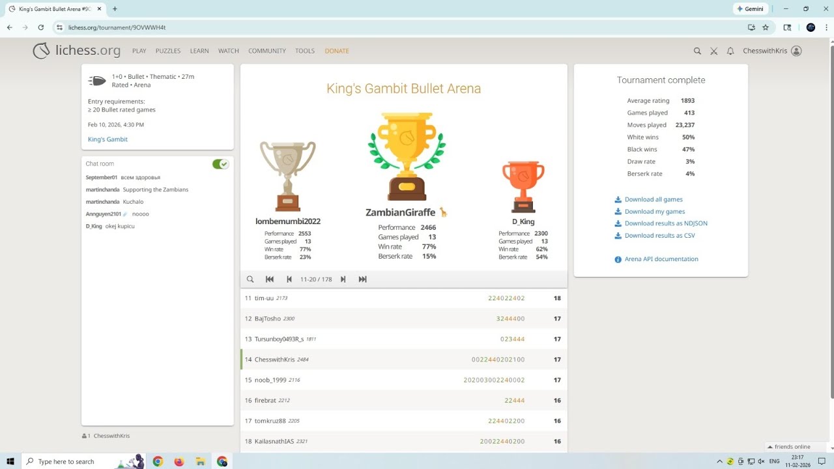Viewport: 834px width, 469px height.
Task: Open File Explorer from the taskbar
Action: point(201,461)
